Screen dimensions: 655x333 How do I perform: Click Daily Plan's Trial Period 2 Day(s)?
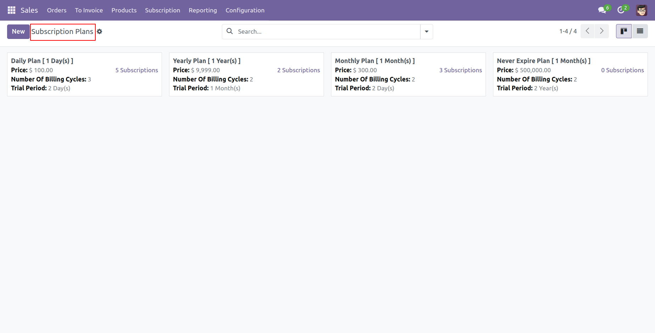[41, 88]
